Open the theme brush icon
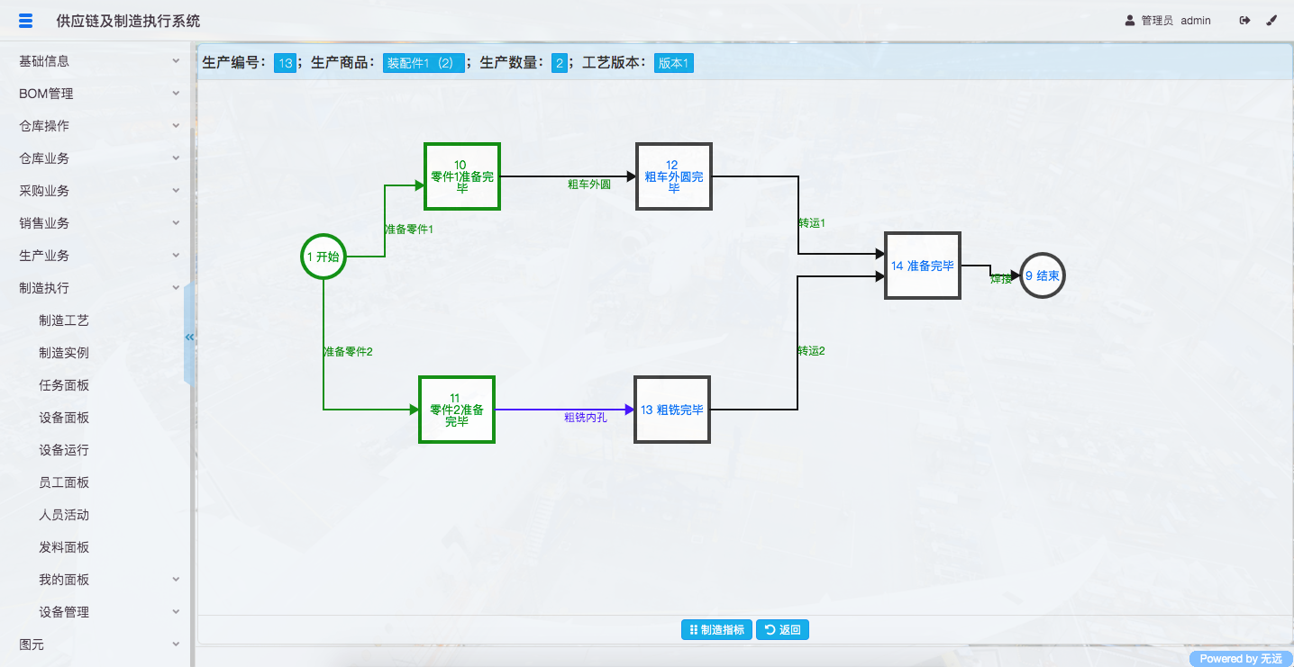Viewport: 1294px width, 667px height. (x=1271, y=21)
